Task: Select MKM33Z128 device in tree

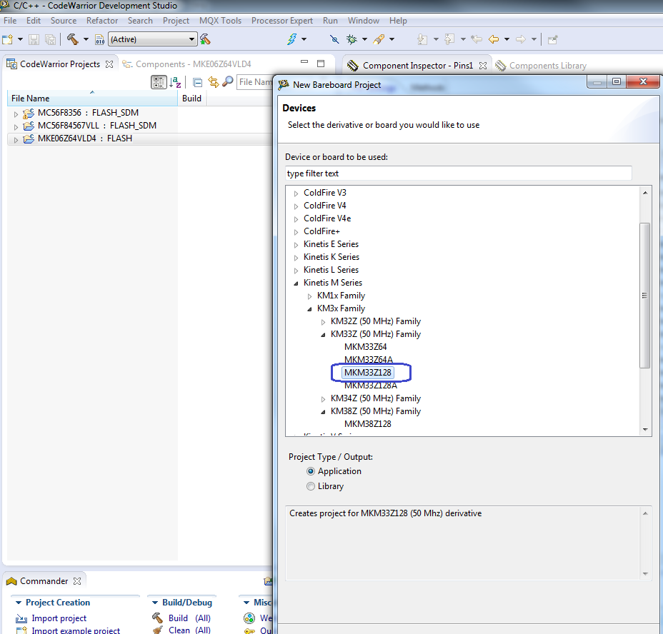Action: pos(367,373)
